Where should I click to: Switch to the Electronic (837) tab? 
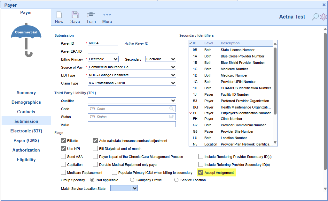[x=26, y=131]
